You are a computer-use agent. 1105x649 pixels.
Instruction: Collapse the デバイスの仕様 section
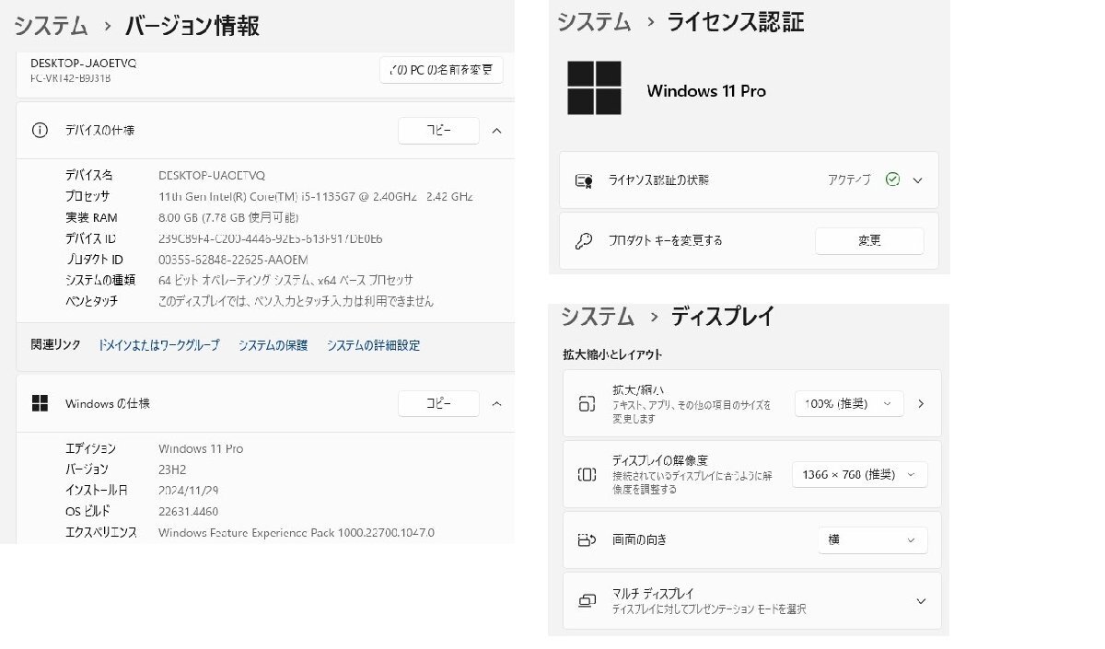click(496, 131)
